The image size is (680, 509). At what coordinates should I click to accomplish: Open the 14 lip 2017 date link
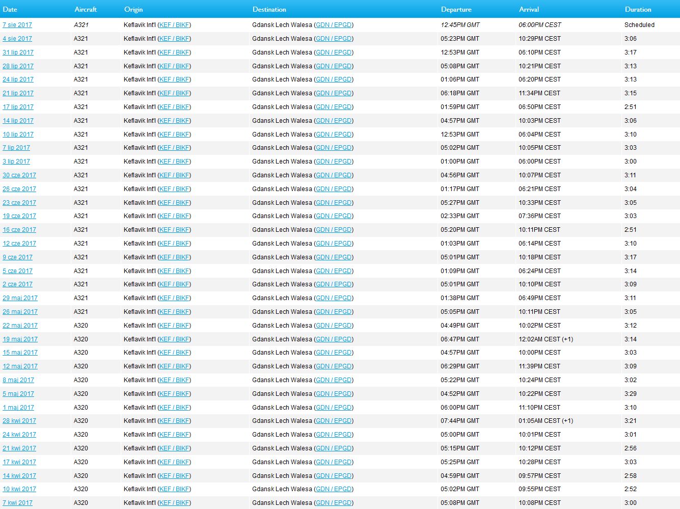18,121
